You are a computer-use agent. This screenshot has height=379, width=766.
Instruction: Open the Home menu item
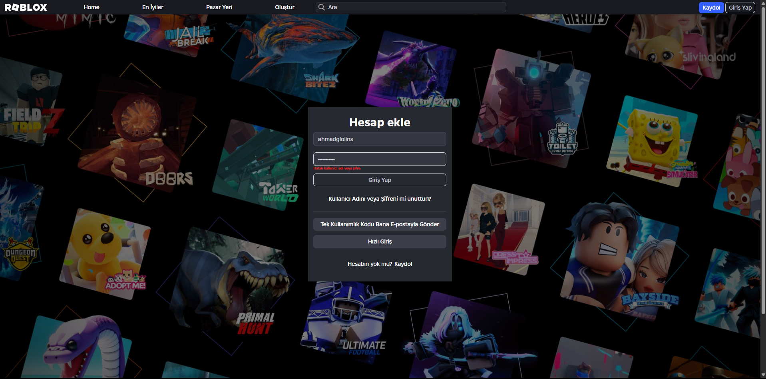click(x=92, y=7)
